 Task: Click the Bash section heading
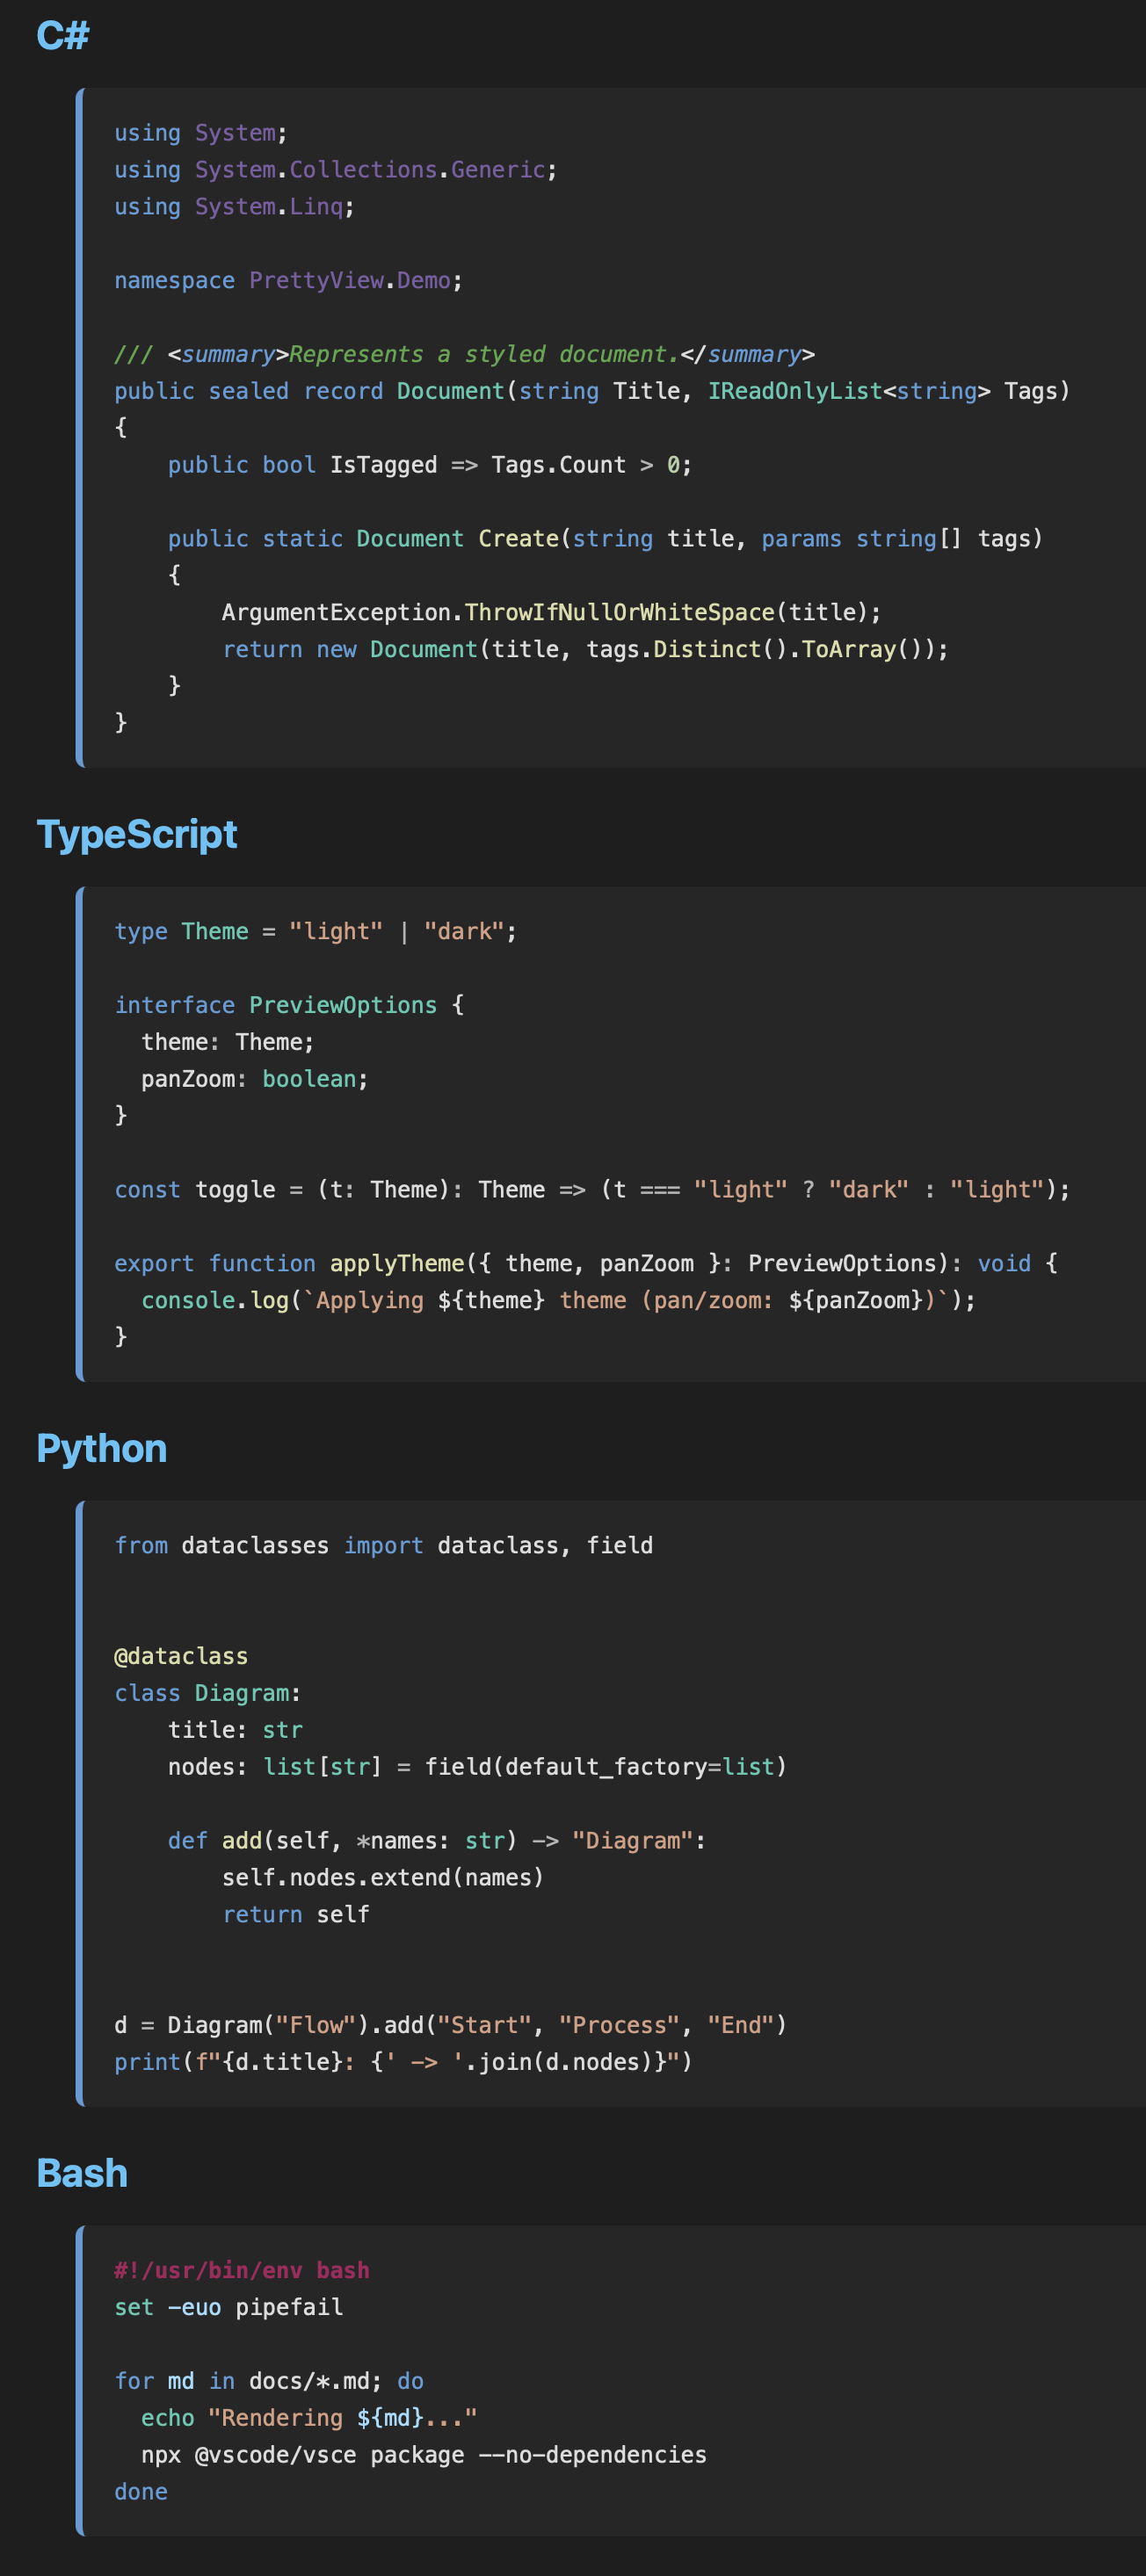pos(82,2174)
